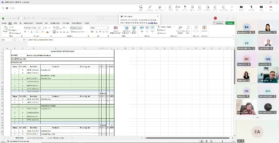Click the pen annotation icon in Teams toolbar

(x=150, y=7)
